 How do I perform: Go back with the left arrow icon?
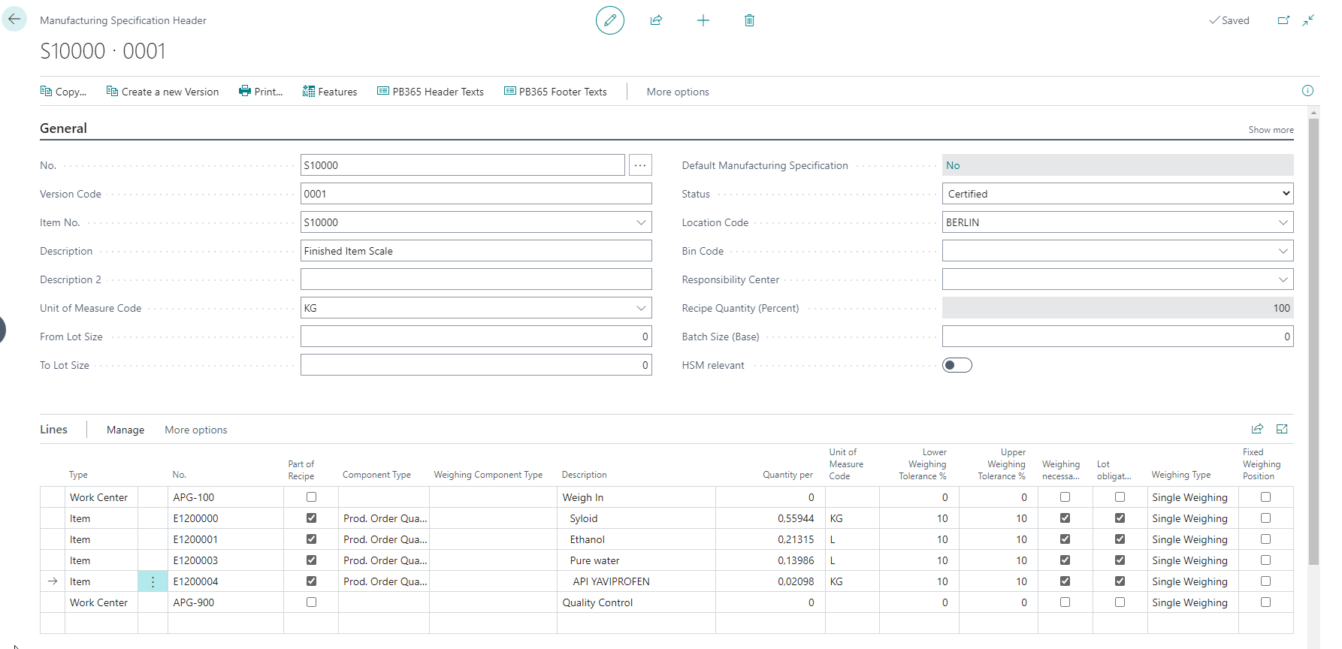click(14, 20)
